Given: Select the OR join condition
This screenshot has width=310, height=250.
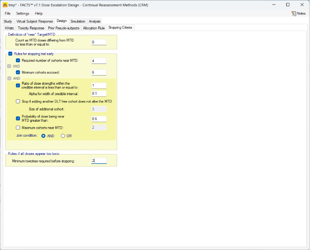Looking at the screenshot, I should tap(63, 136).
